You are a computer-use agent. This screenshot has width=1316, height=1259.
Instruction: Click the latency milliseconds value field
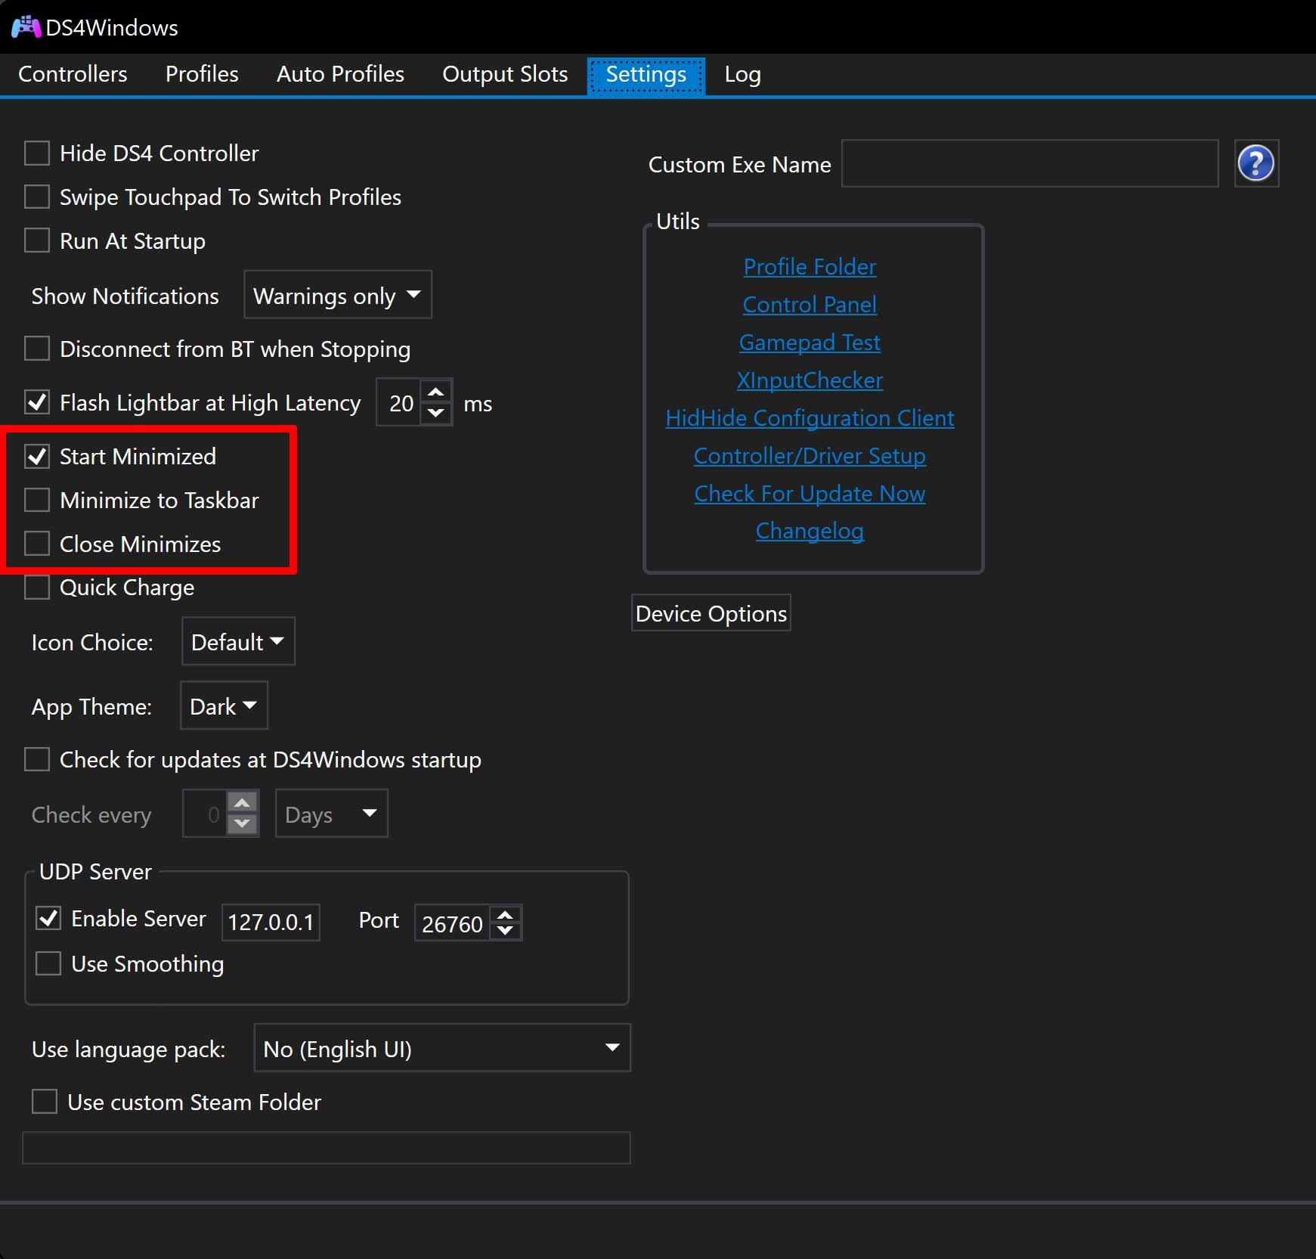point(398,402)
